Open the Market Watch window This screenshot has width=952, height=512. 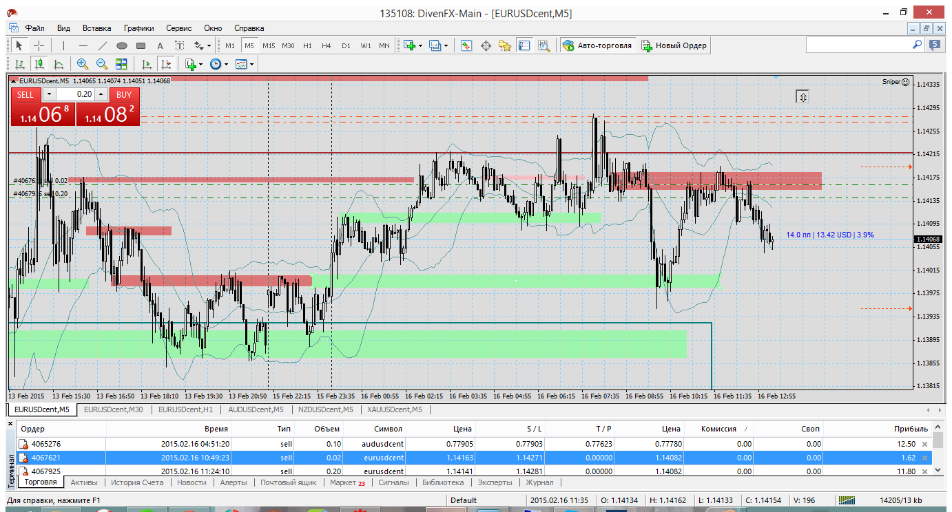tap(466, 45)
